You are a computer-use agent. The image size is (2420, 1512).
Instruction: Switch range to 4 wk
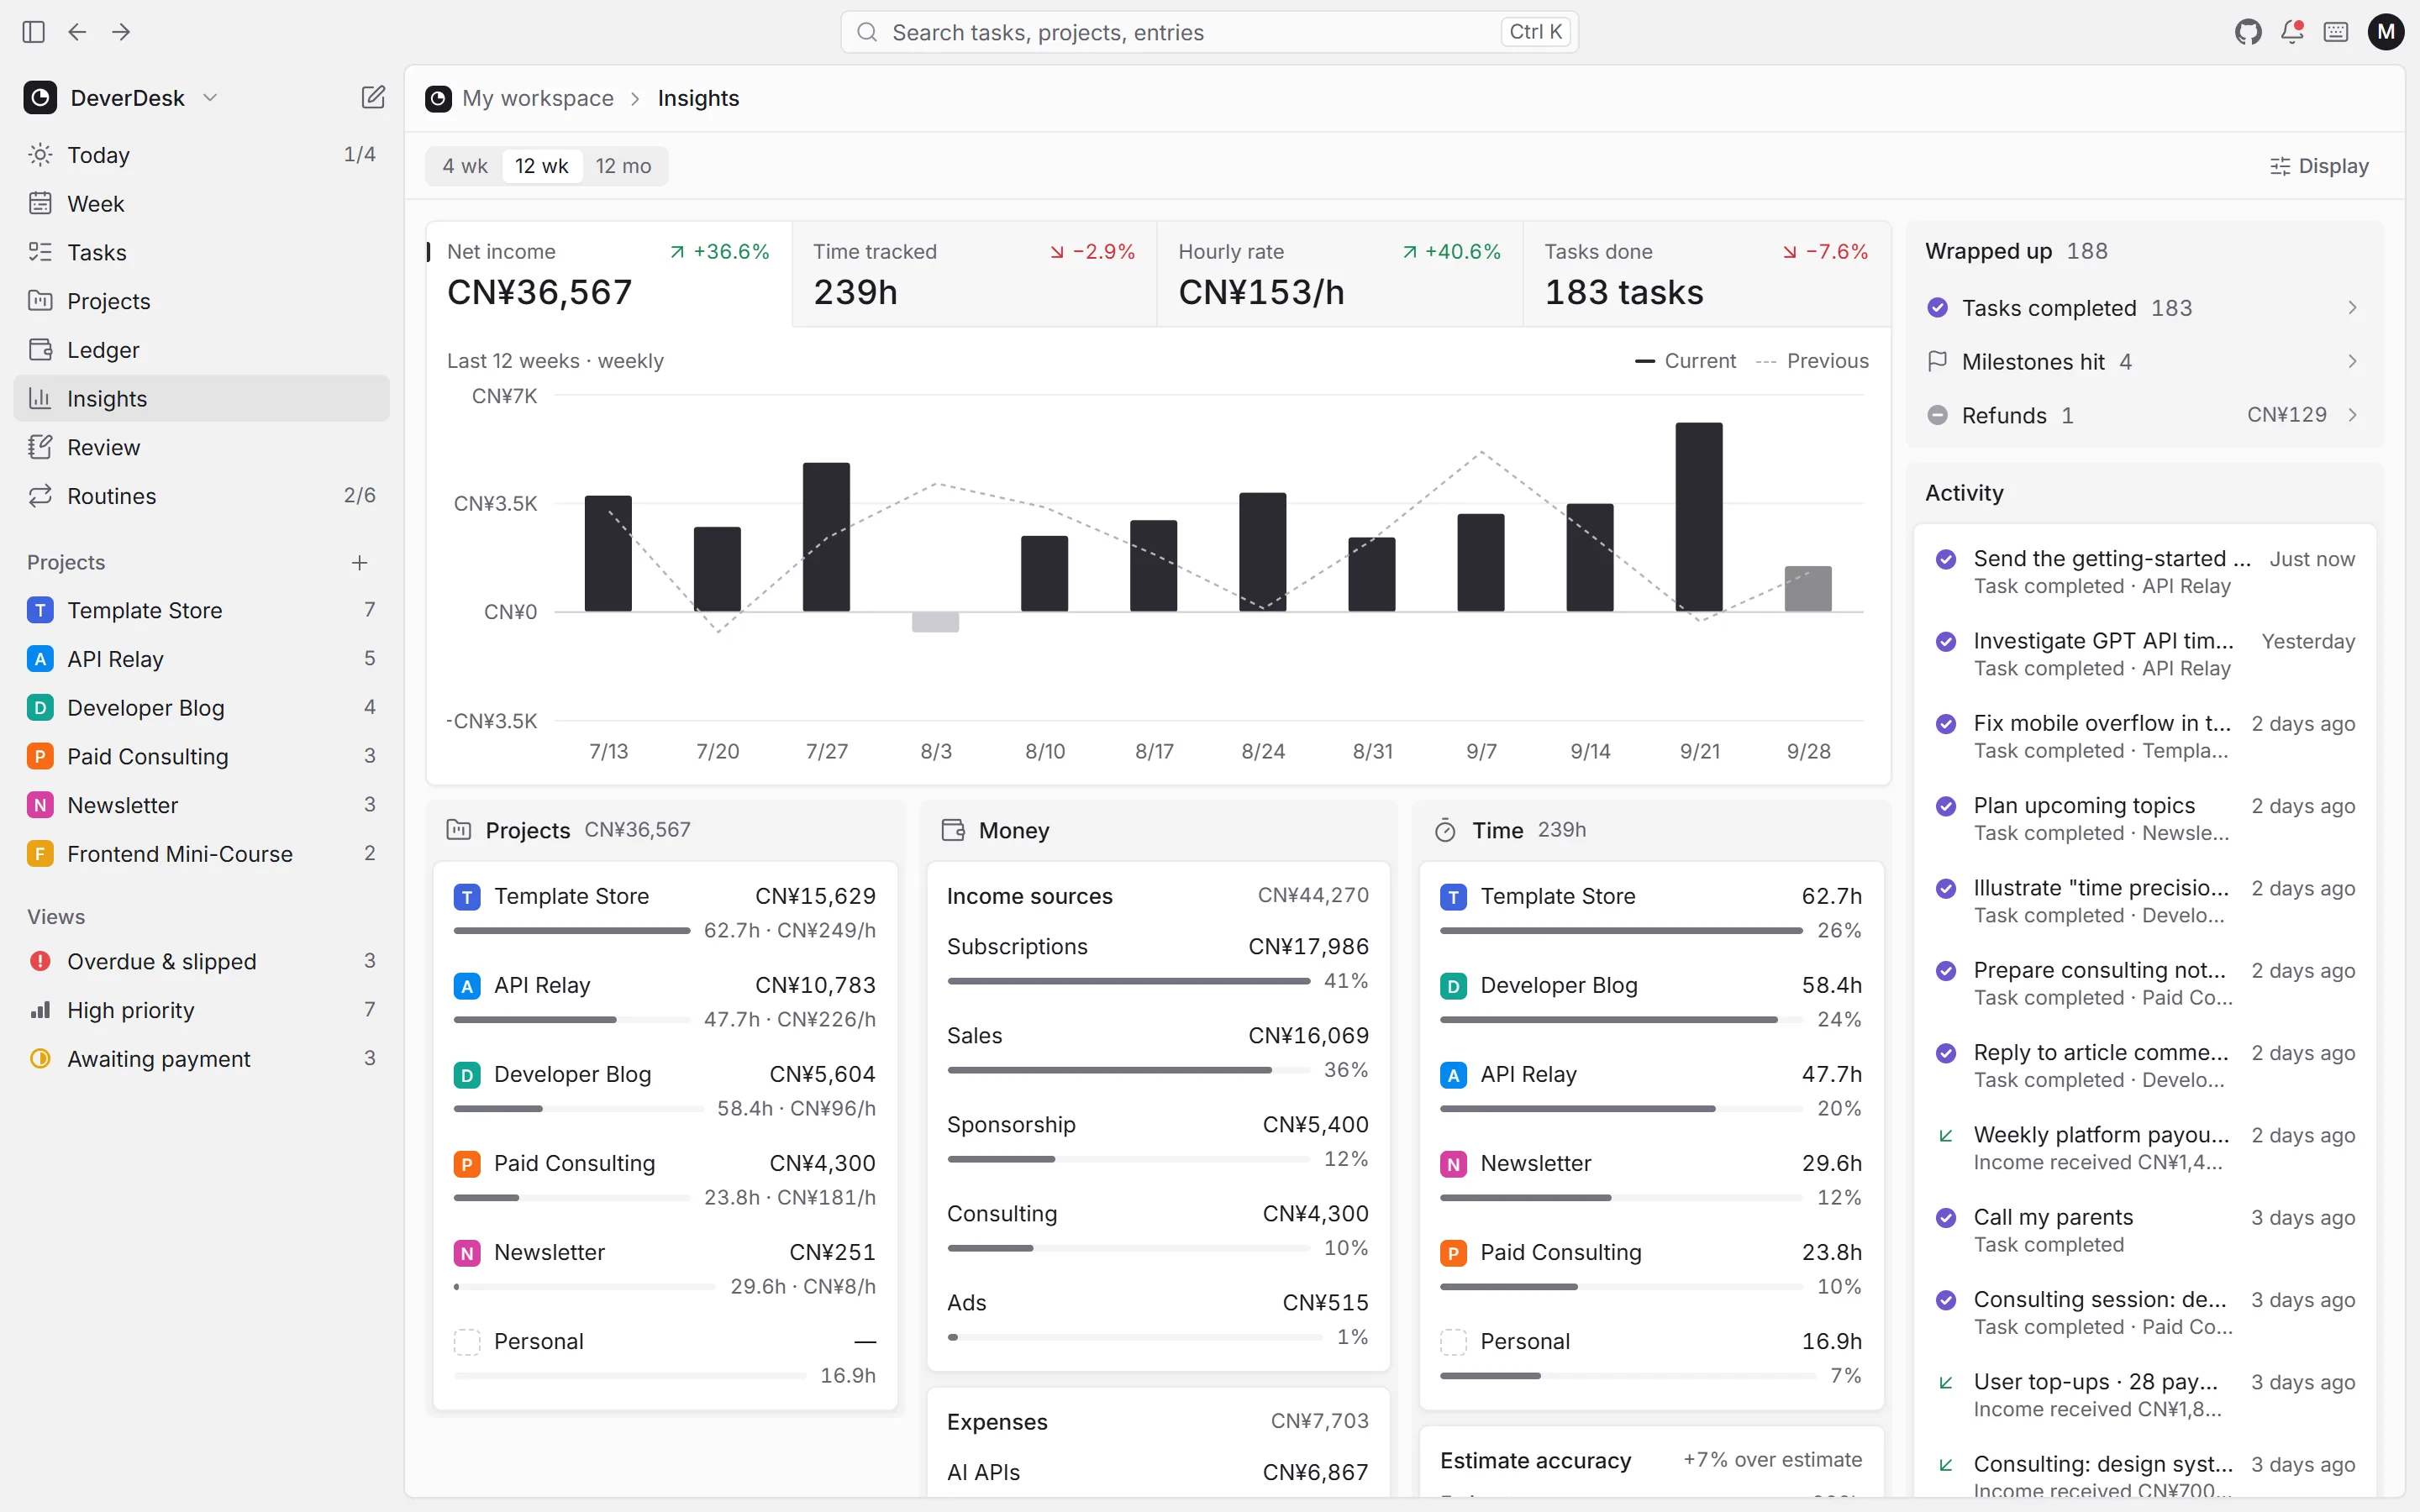(x=465, y=166)
